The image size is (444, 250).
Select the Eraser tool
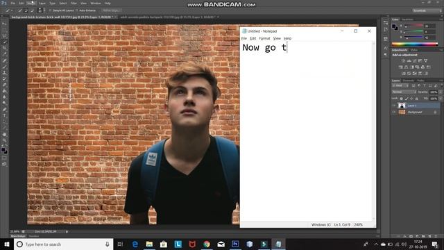point(4,85)
